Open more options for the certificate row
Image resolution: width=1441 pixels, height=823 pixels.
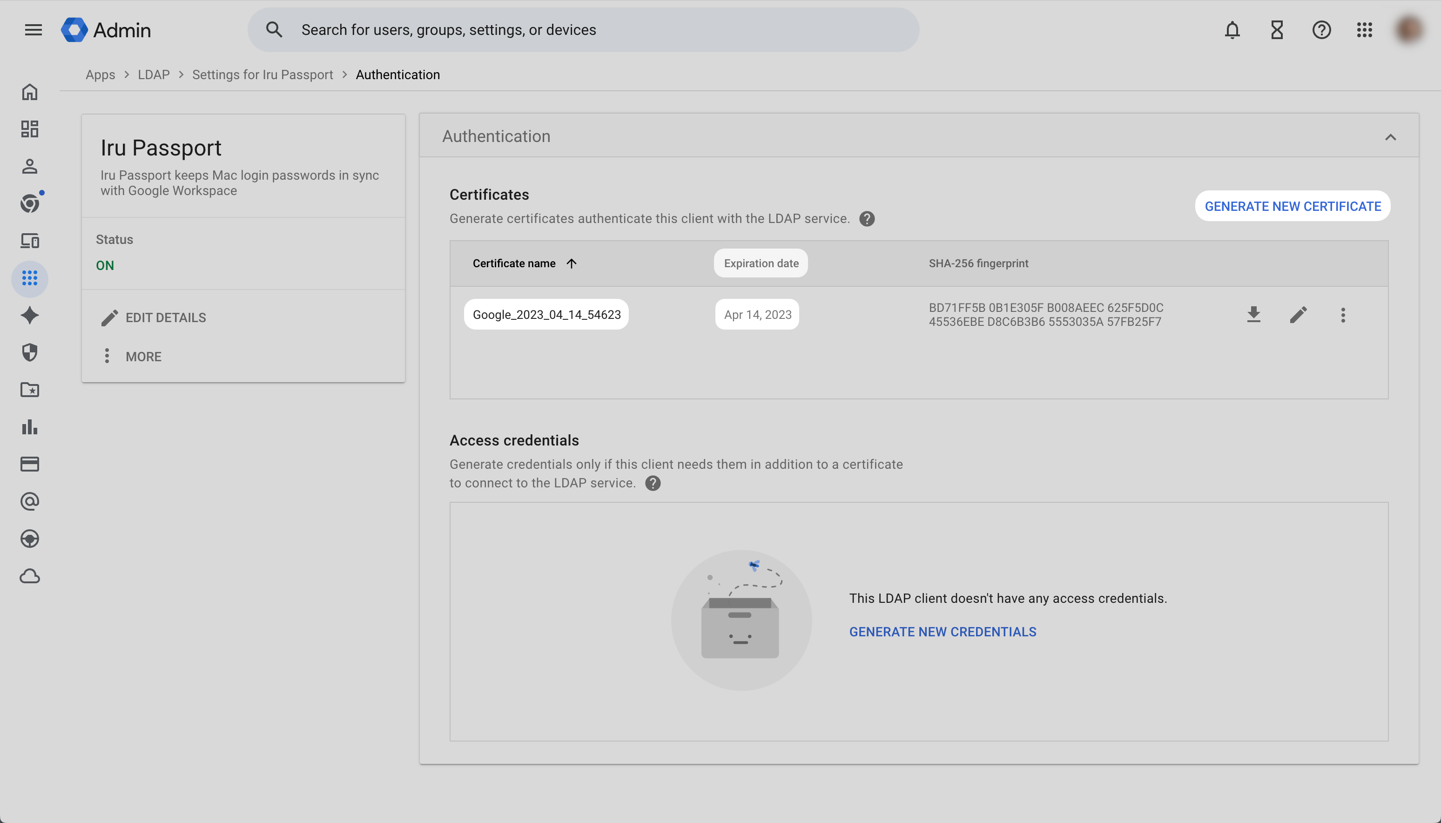click(1343, 315)
